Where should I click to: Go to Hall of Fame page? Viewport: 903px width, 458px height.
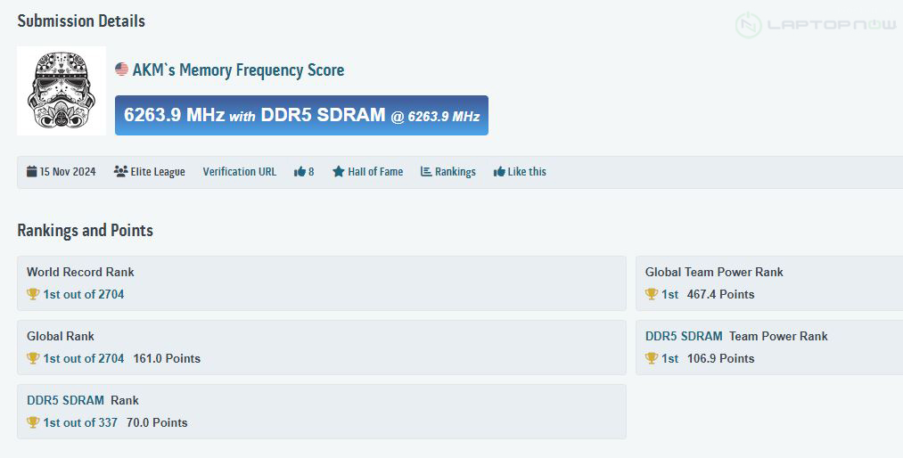tap(374, 172)
